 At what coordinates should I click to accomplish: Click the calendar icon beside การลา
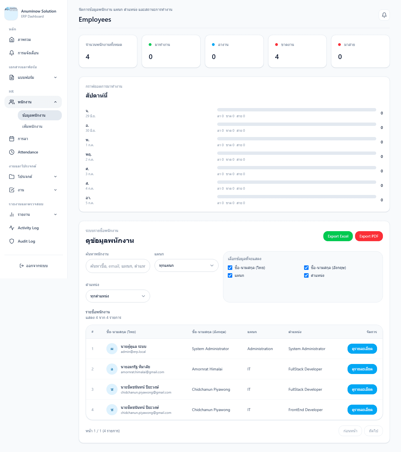[x=12, y=139]
